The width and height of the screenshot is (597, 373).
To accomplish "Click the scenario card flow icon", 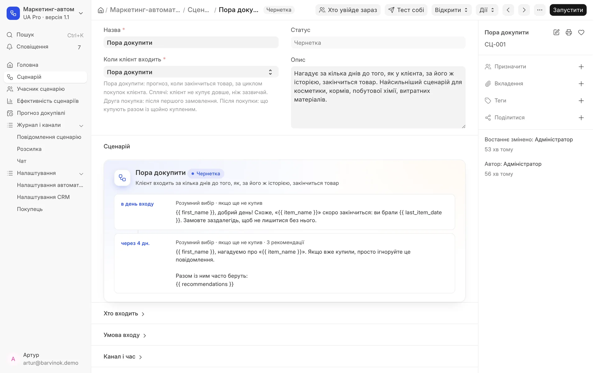I will point(122,178).
